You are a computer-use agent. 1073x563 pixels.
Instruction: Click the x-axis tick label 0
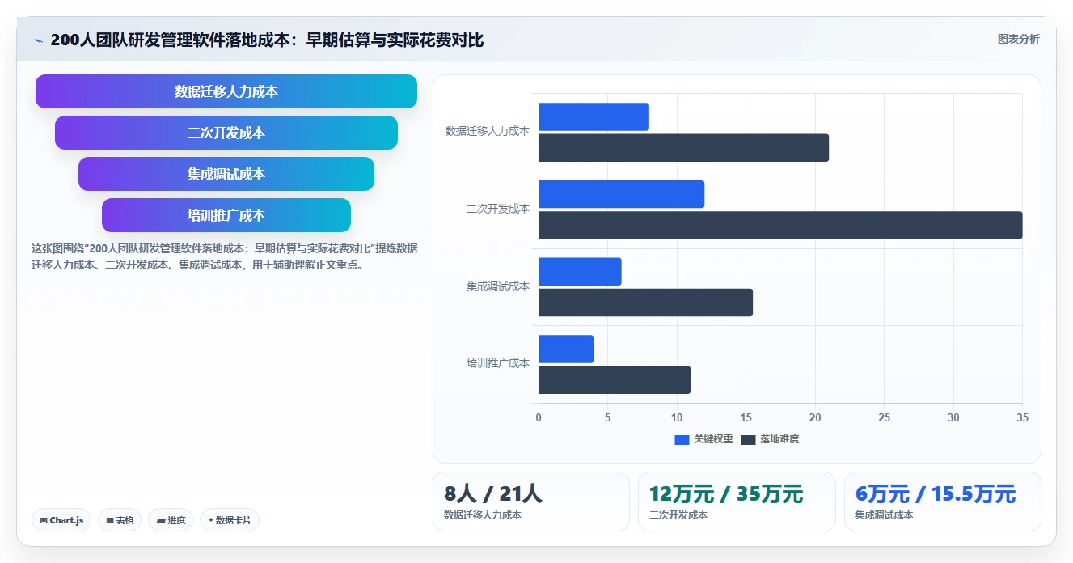point(539,418)
